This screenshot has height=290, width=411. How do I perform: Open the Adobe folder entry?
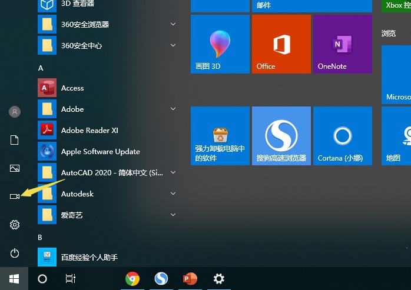[108, 109]
